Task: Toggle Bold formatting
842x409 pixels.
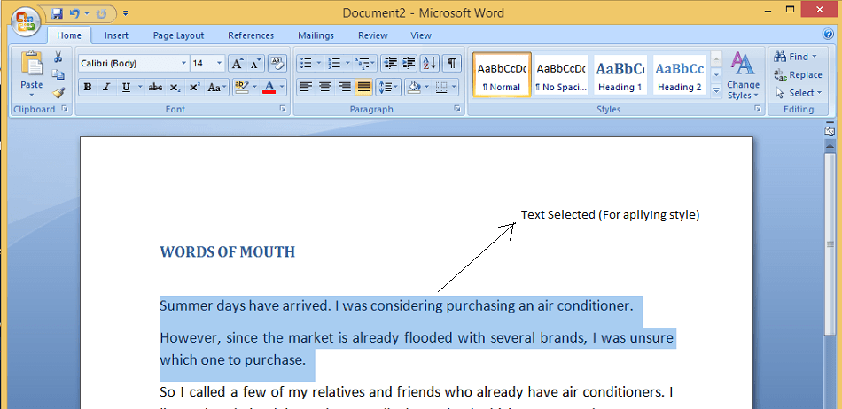Action: 88,87
